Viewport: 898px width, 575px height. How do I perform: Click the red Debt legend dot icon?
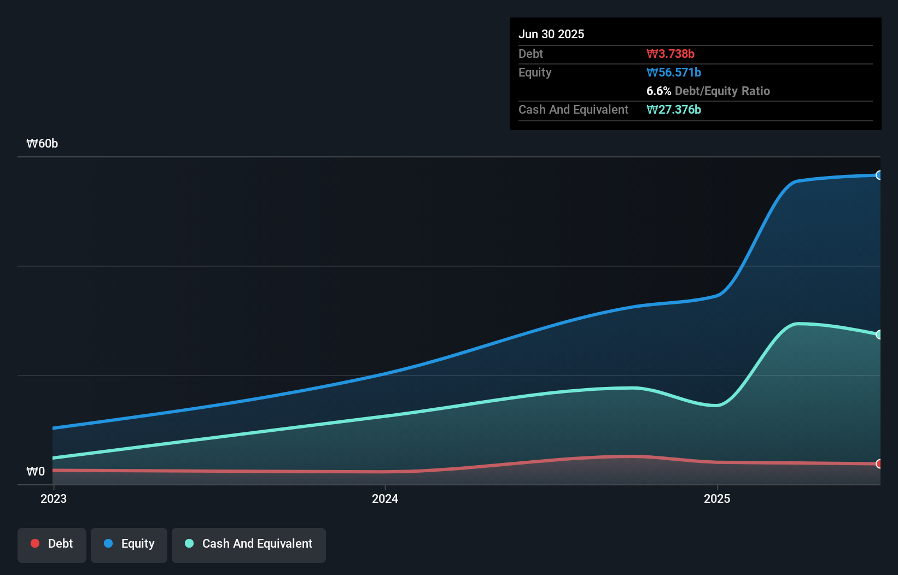pyautogui.click(x=35, y=543)
